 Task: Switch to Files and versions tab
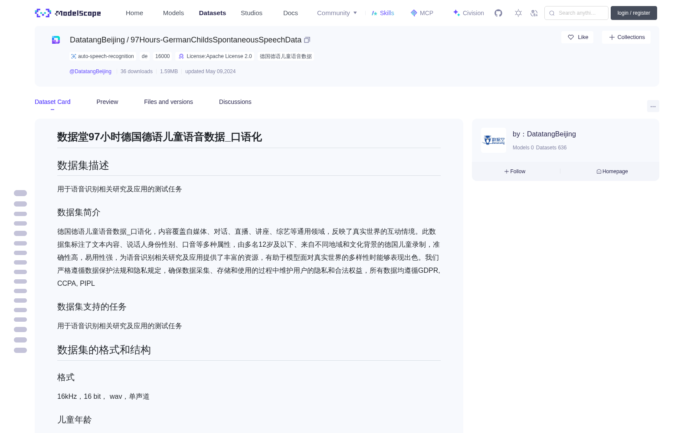168,102
